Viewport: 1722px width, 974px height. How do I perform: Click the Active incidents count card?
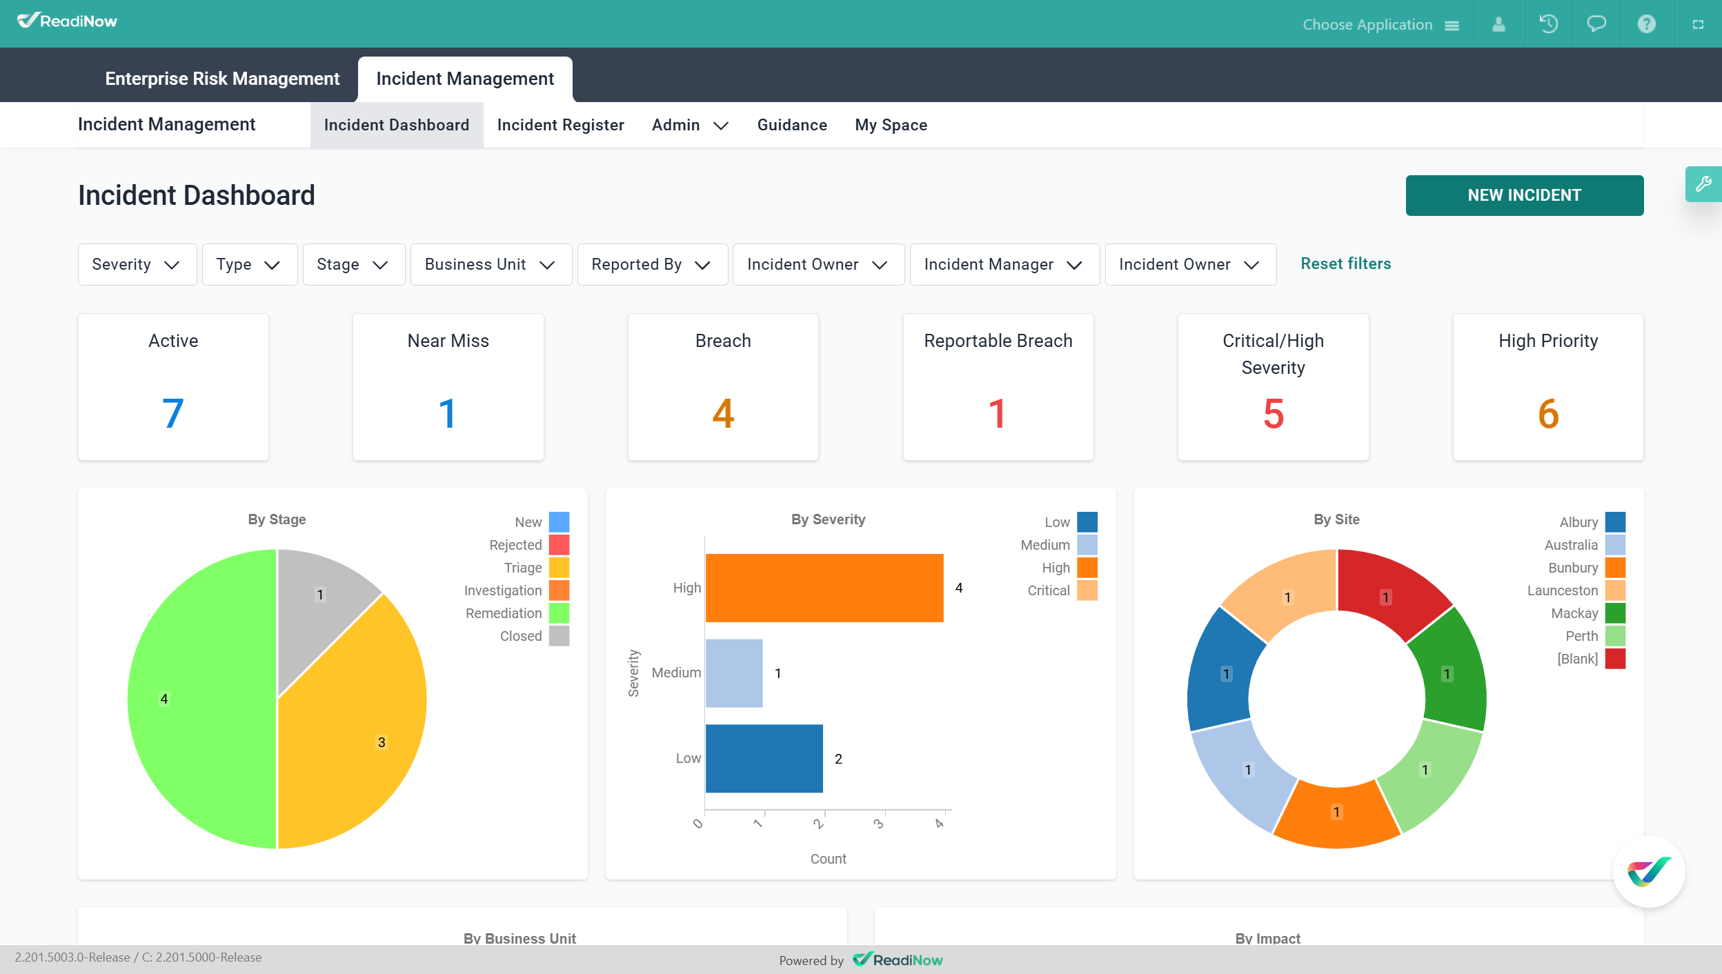click(x=173, y=387)
